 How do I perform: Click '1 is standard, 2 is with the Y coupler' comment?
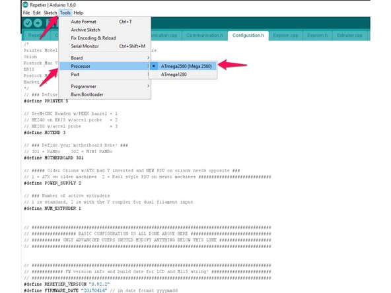tap(108, 202)
